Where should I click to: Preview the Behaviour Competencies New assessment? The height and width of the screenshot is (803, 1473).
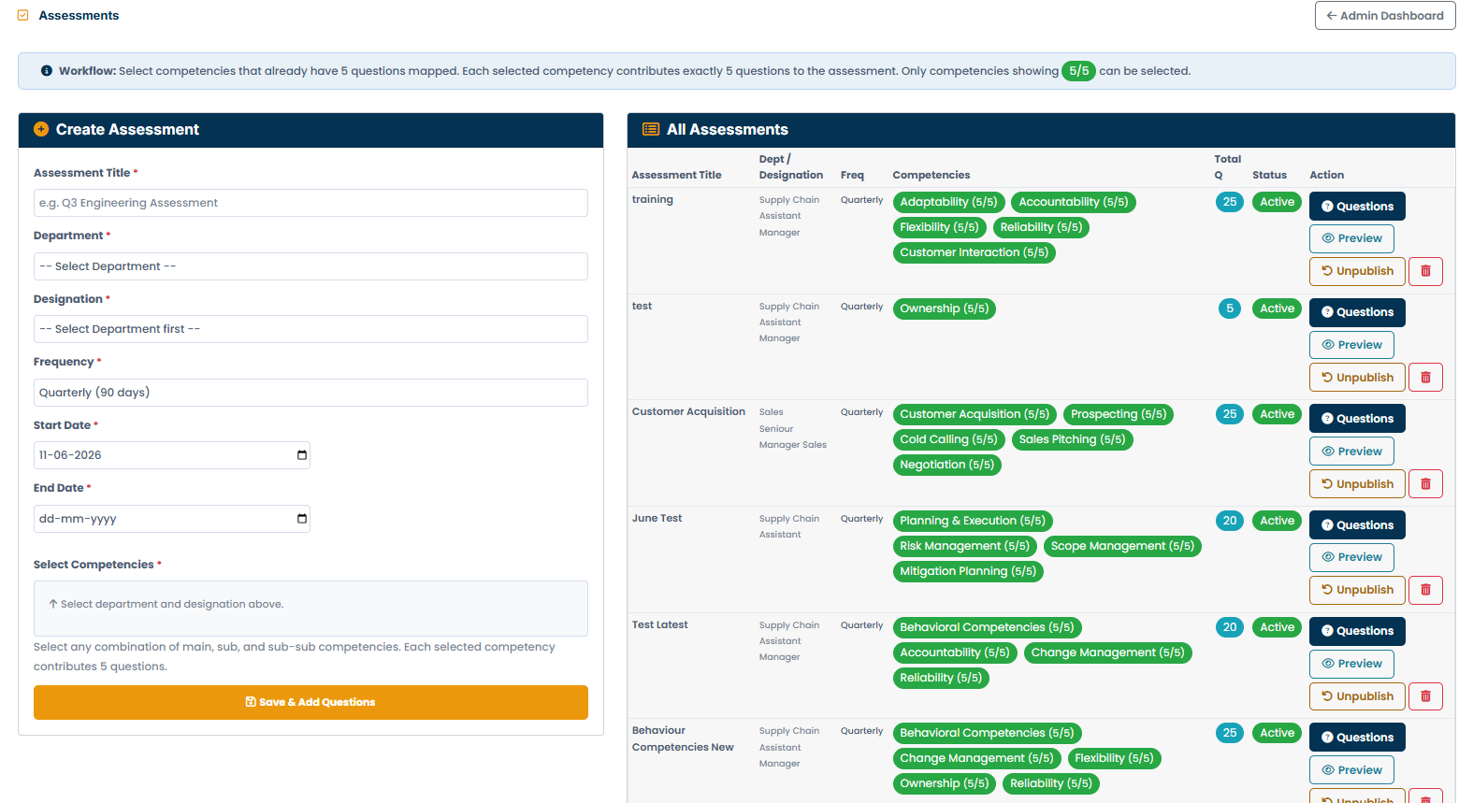[x=1351, y=770]
